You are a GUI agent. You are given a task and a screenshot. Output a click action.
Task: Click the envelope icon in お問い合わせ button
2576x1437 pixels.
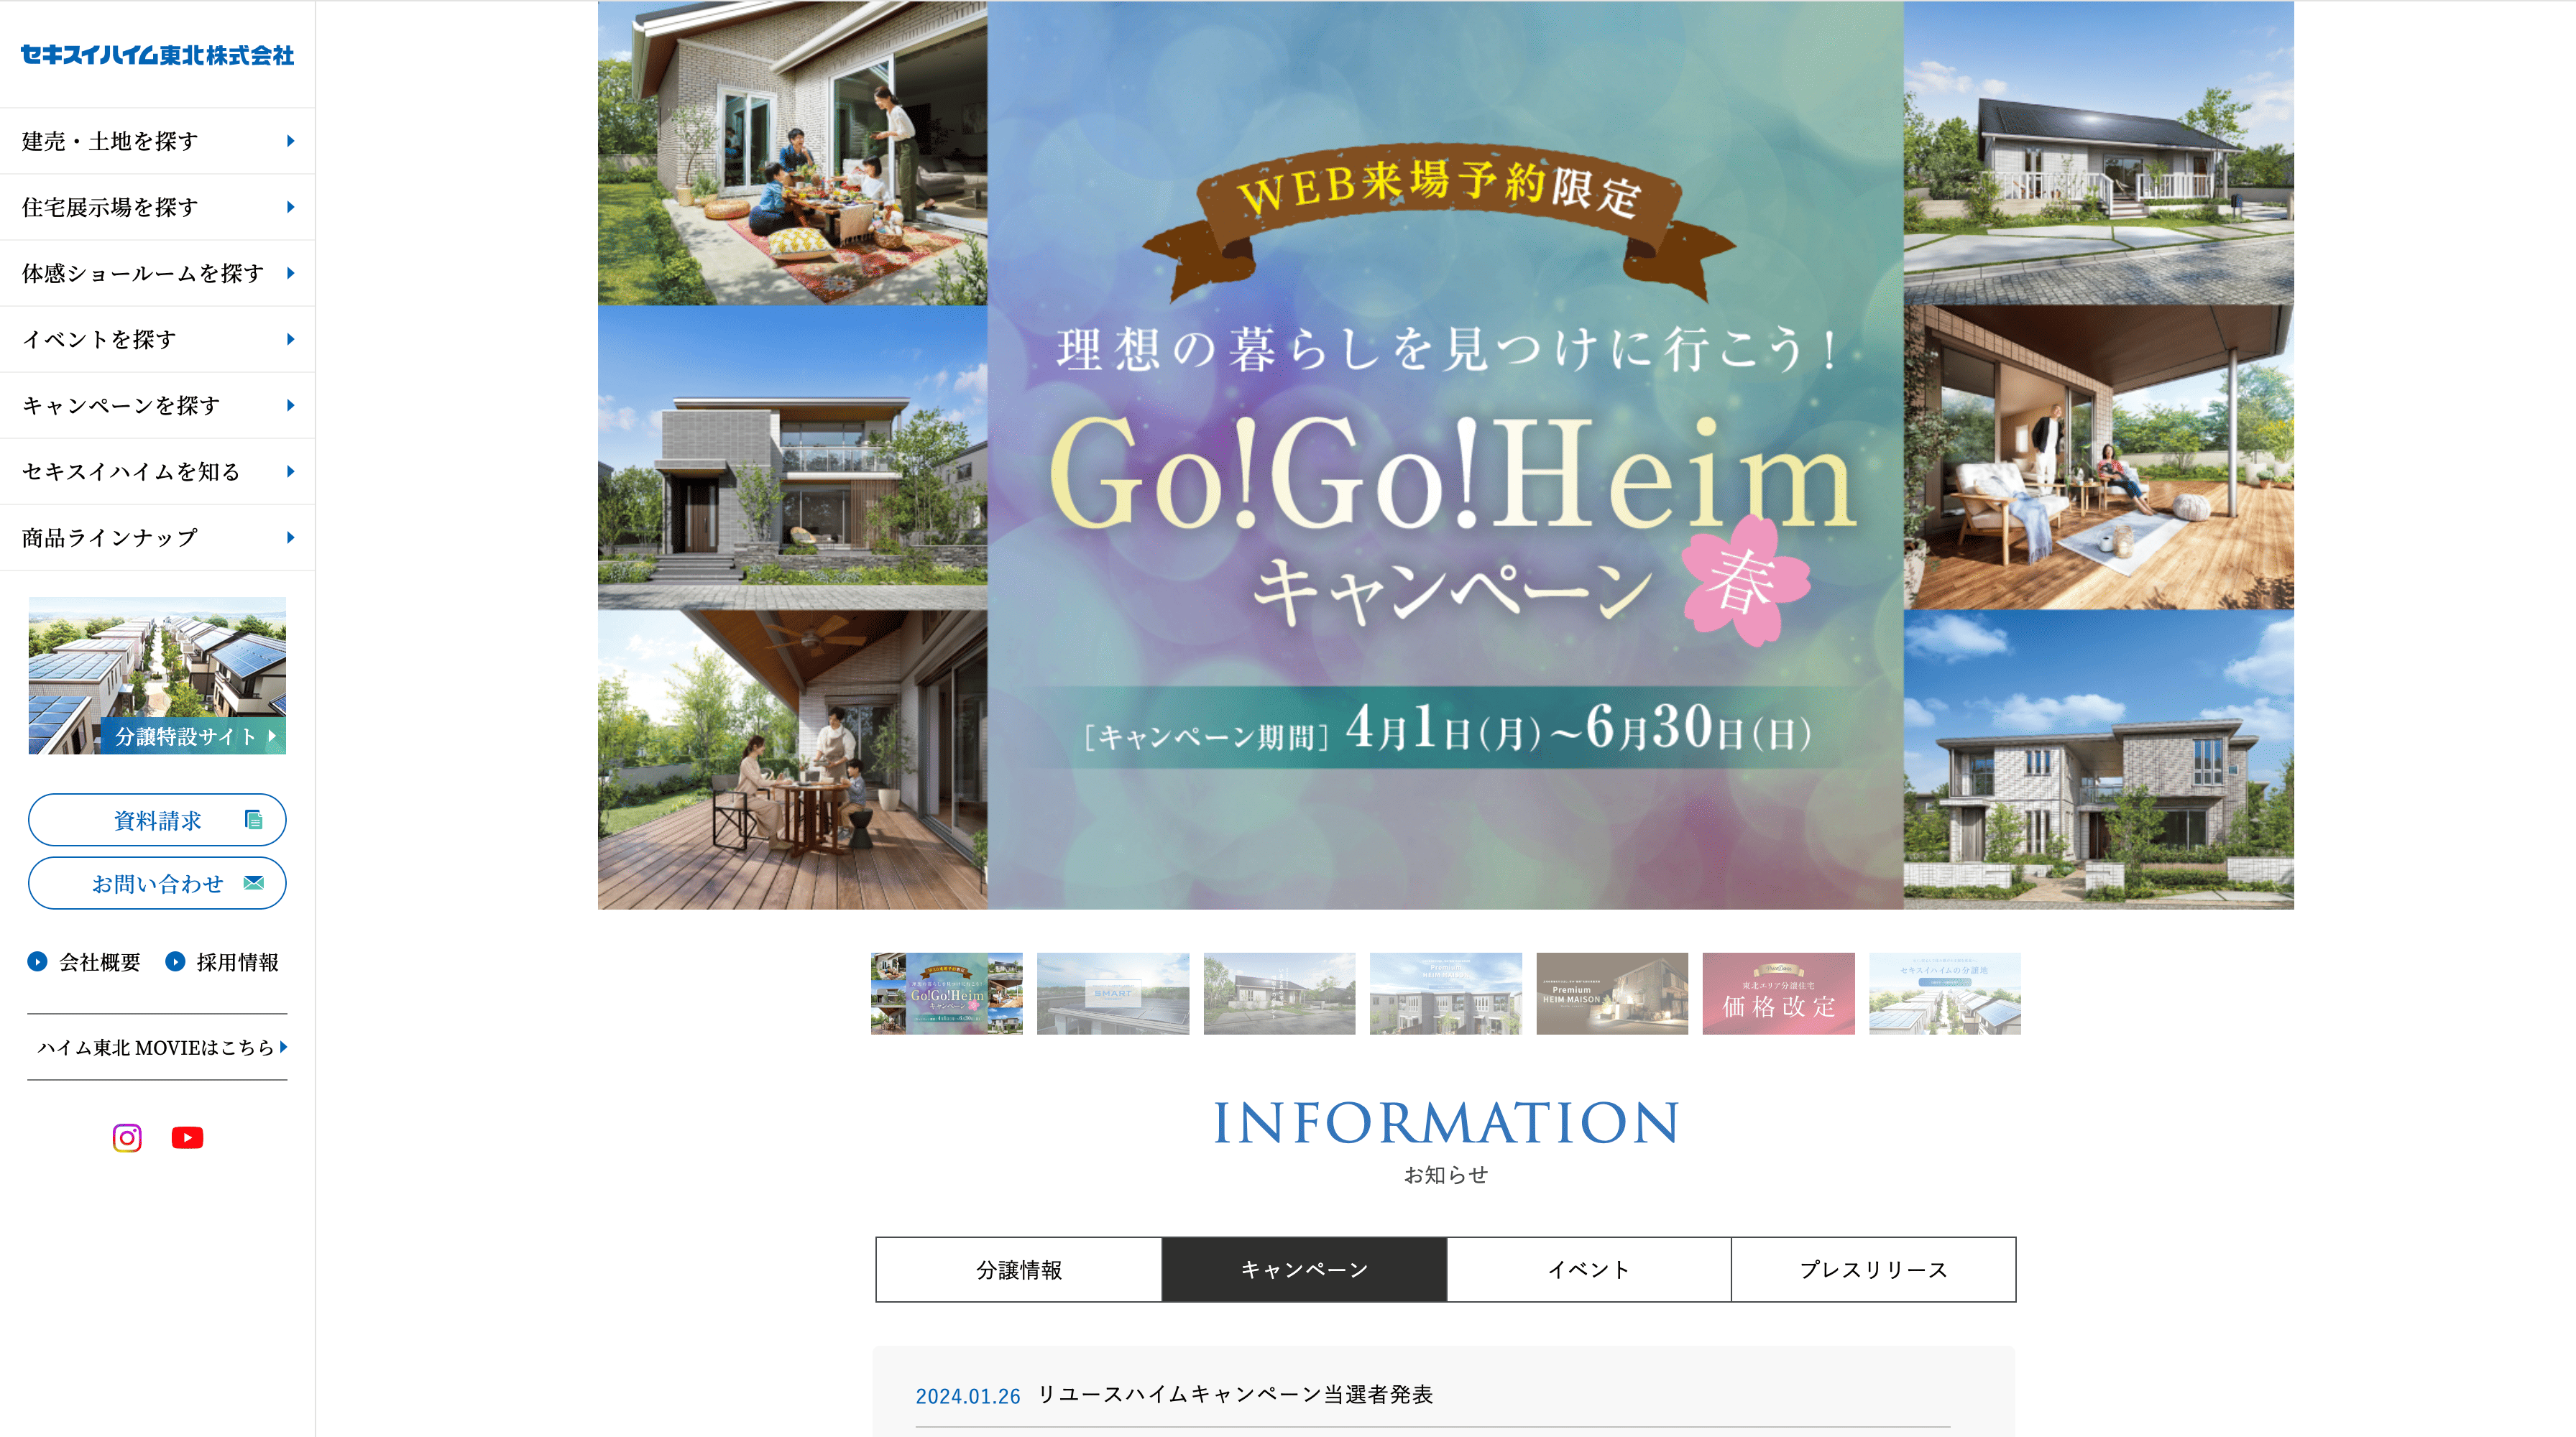coord(254,882)
